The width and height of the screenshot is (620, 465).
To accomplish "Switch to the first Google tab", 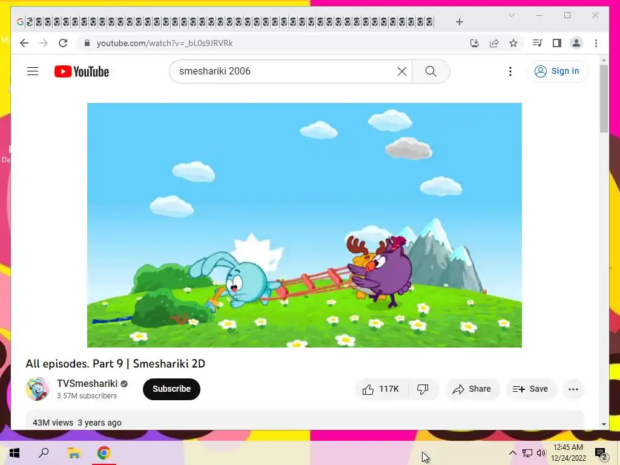I will 20,22.
